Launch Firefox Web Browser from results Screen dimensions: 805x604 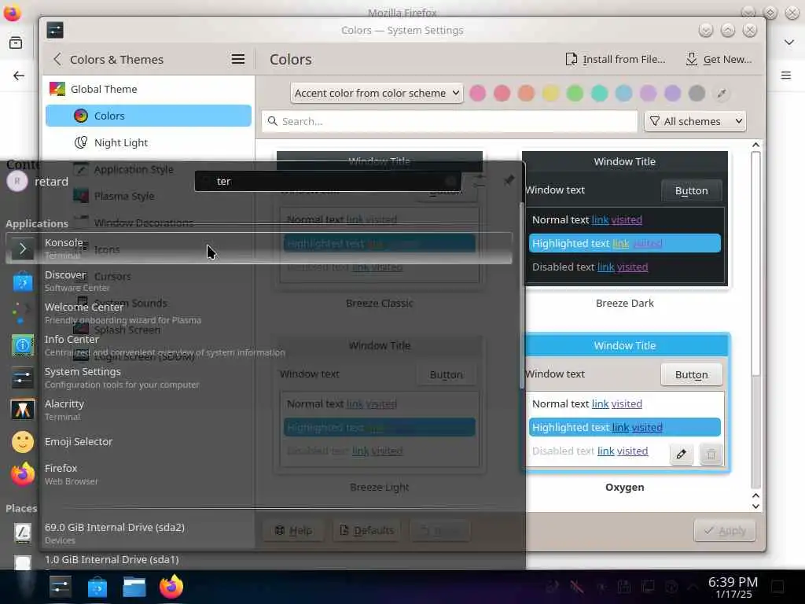(259, 474)
